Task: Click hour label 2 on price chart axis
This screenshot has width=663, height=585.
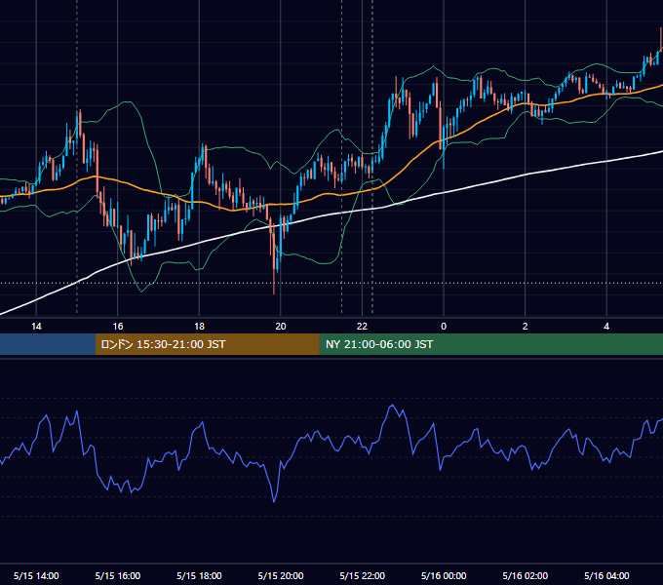Action: 526,327
